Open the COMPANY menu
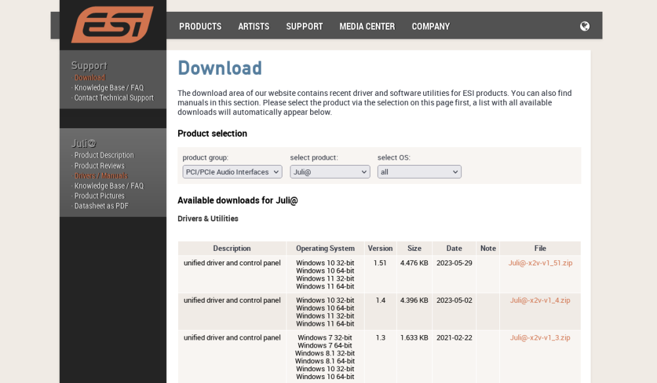 pos(430,26)
